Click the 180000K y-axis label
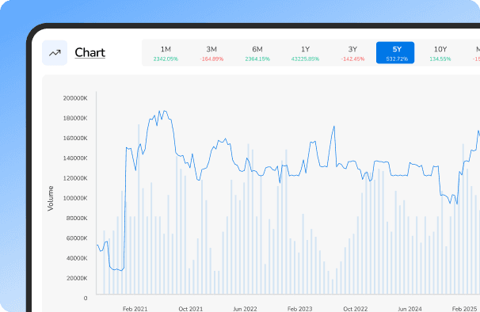Screen dimensions: 480x312 pyautogui.click(x=75, y=118)
